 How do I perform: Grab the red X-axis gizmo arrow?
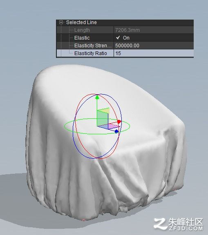(x=119, y=122)
